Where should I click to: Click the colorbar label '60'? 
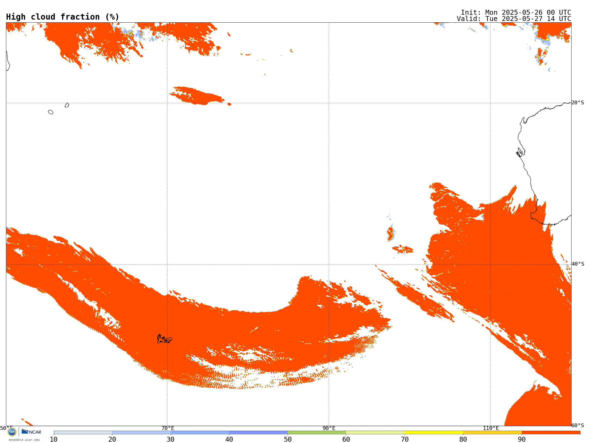[x=346, y=439]
